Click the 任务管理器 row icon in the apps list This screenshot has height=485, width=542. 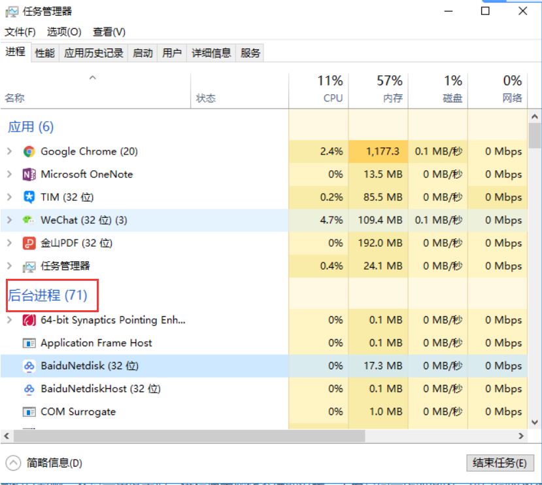[x=29, y=266]
